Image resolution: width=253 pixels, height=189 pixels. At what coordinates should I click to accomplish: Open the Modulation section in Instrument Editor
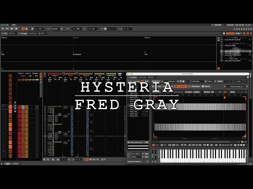pyautogui.click(x=194, y=87)
